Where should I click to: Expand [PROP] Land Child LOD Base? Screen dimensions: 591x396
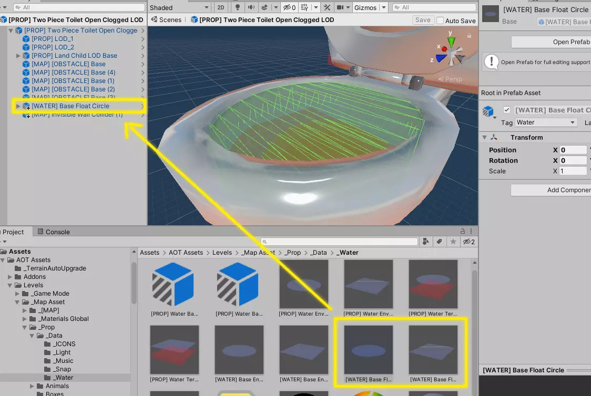[18, 56]
